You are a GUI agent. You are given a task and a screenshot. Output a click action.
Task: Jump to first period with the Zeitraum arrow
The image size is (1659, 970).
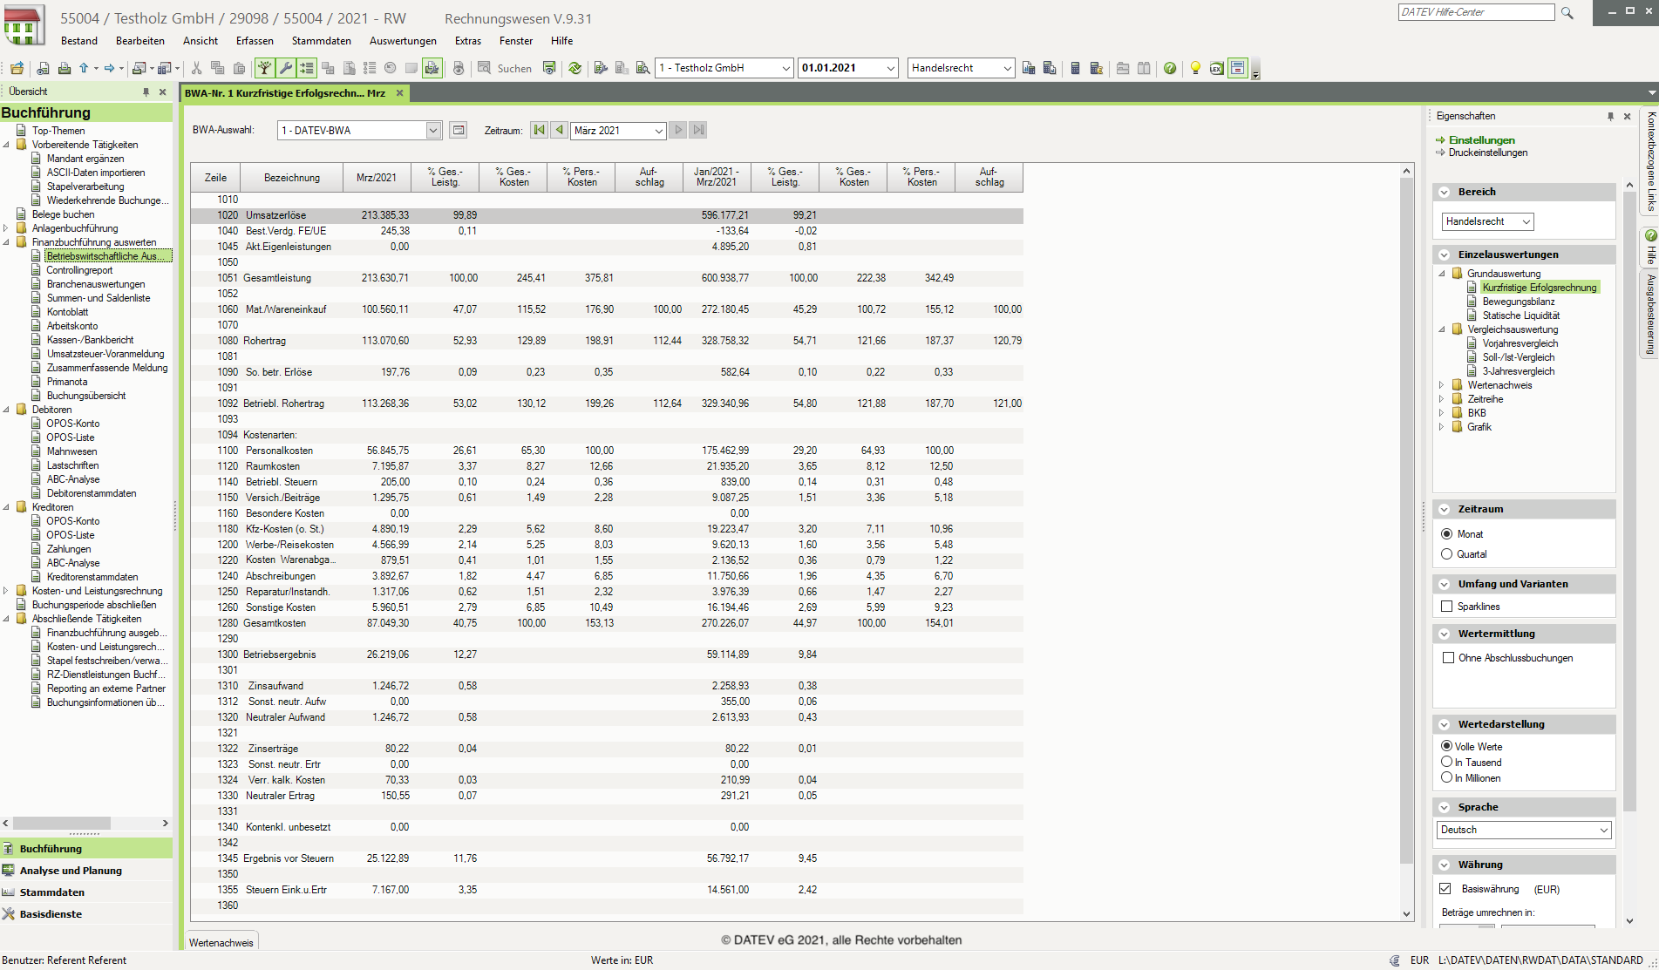coord(539,130)
